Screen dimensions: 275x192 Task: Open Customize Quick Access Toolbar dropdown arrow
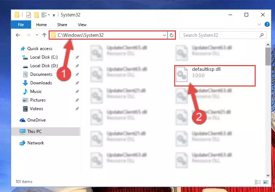(x=54, y=15)
